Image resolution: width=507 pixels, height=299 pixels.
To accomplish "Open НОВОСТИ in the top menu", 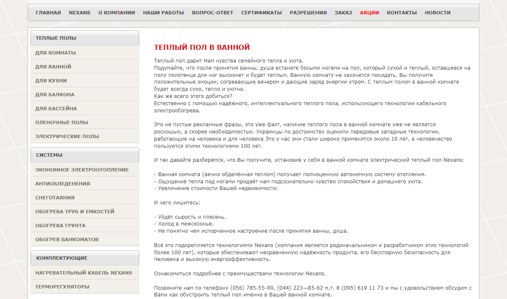I will coord(438,13).
